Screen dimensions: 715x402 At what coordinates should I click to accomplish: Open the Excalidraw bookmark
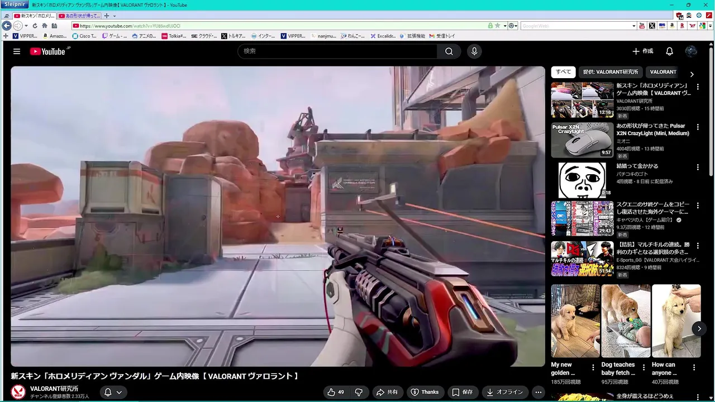382,36
